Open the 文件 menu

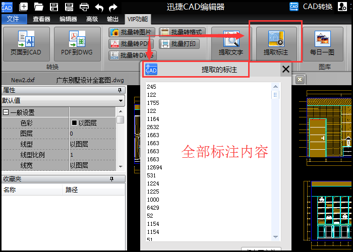[x=14, y=19]
